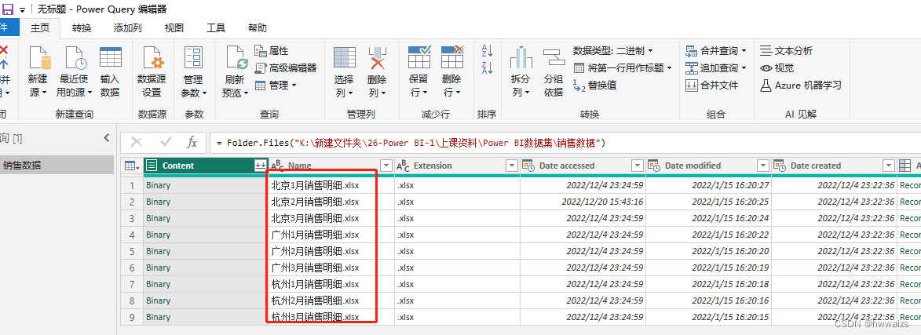The height and width of the screenshot is (335, 921).
Task: Click the table menu icon at grid corner
Action: click(x=132, y=166)
